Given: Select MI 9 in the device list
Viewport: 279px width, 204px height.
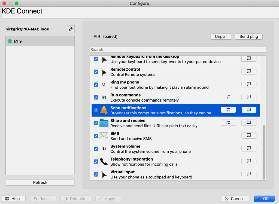Looking at the screenshot, I should point(40,41).
